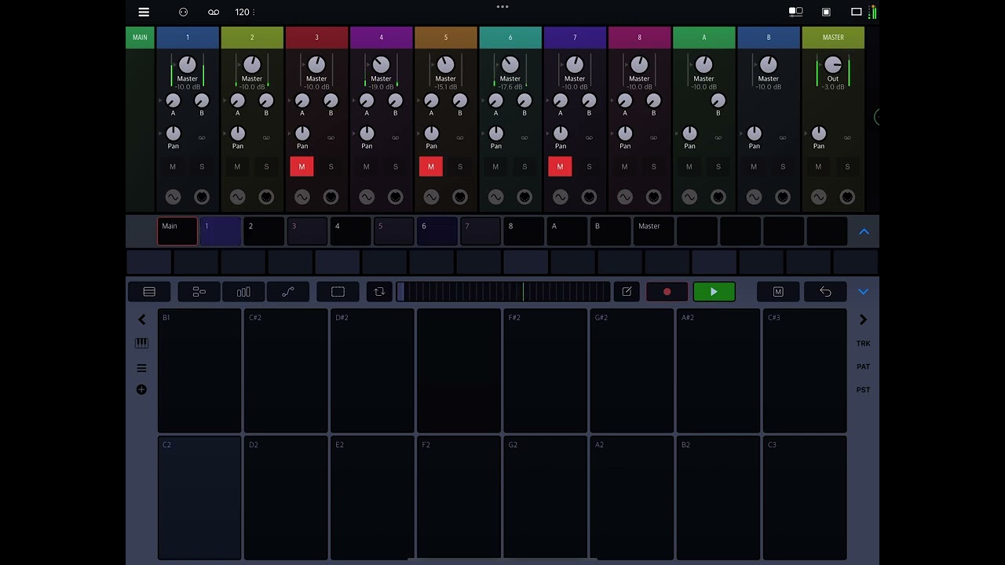Open MASTER channel MIDI connector icon
The width and height of the screenshot is (1005, 565).
[847, 197]
